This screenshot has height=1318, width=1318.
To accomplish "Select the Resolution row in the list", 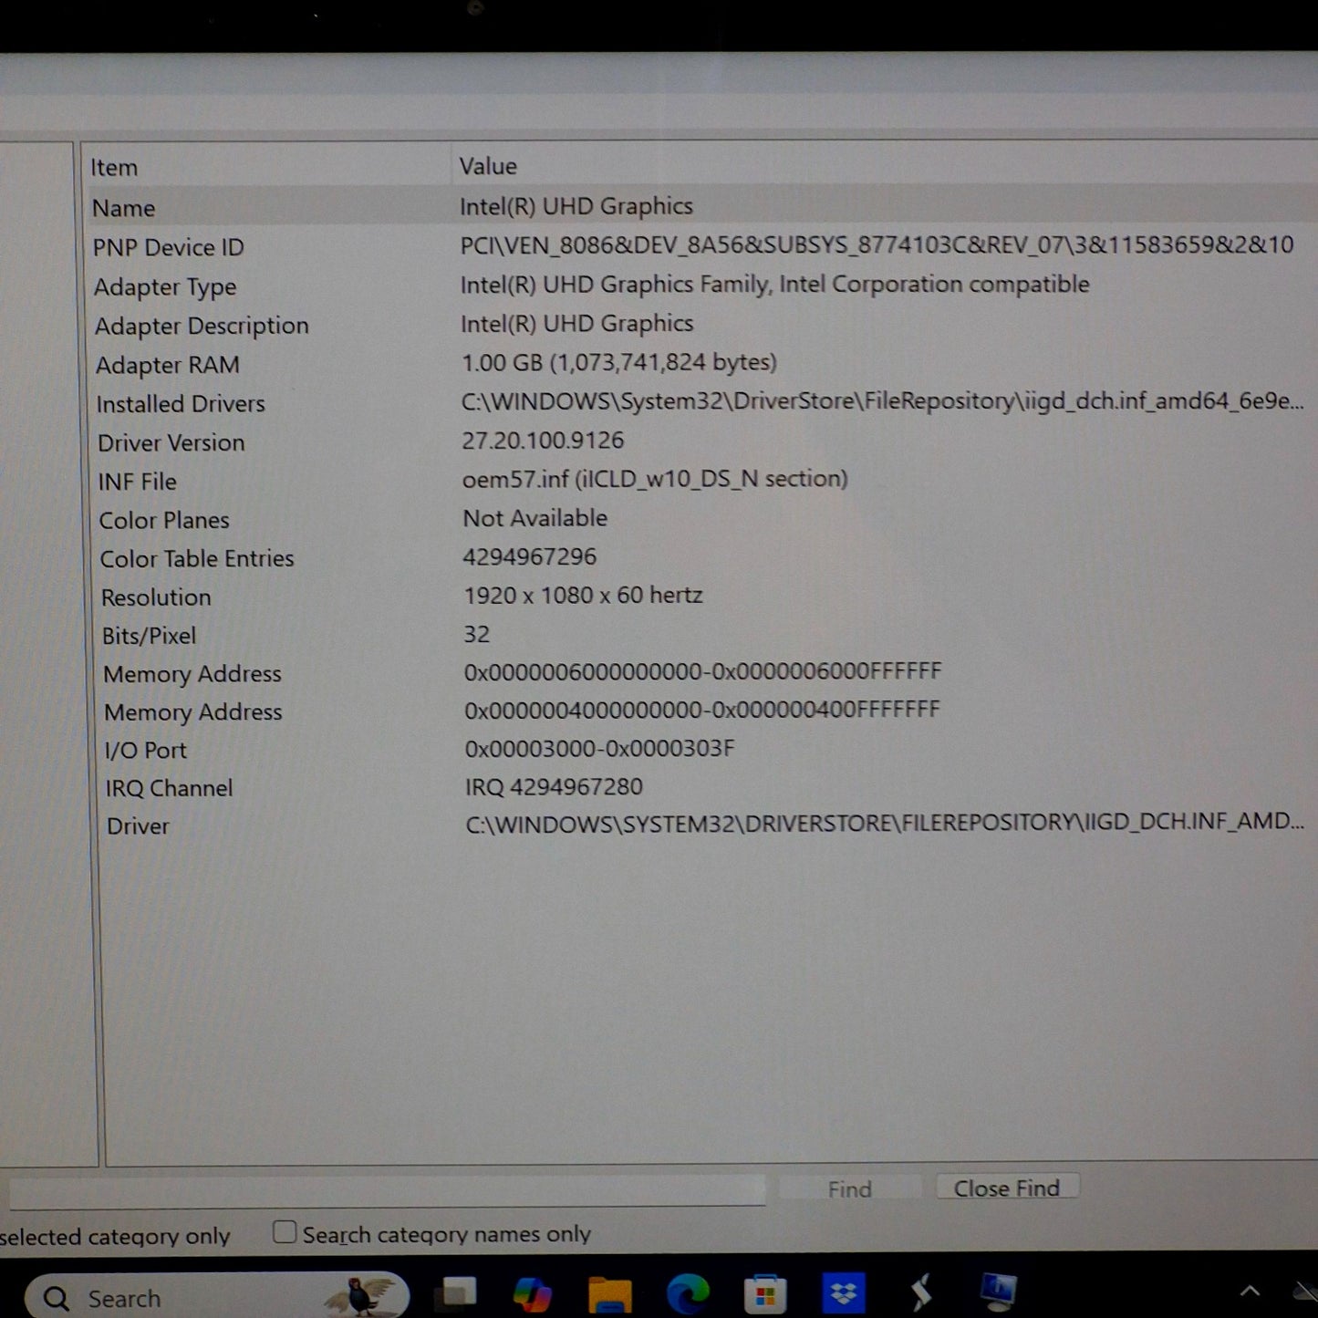I will (x=701, y=597).
